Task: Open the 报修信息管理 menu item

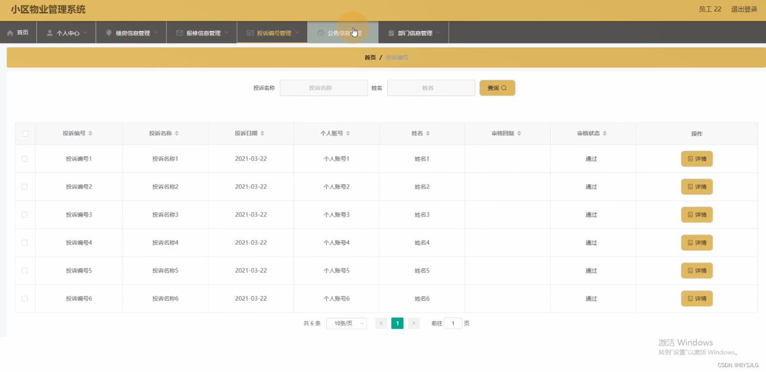Action: tap(202, 33)
